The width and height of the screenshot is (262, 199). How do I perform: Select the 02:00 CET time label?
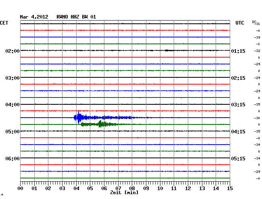[x=12, y=51]
